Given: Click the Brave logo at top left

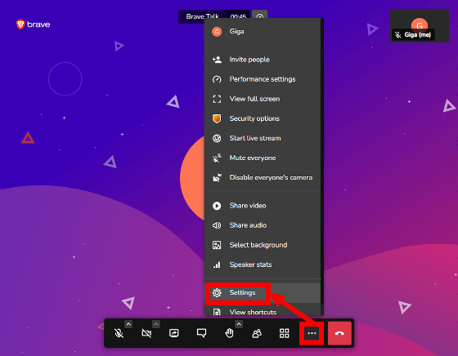Looking at the screenshot, I should [x=33, y=24].
